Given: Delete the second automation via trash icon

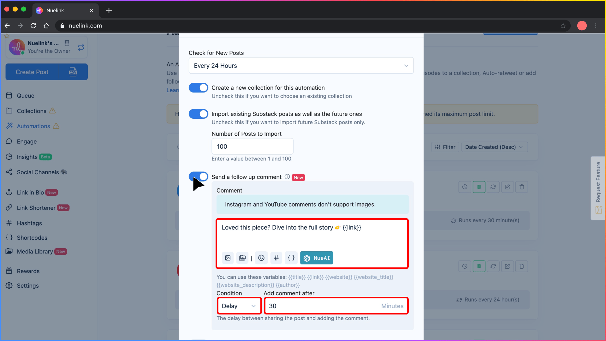Looking at the screenshot, I should (x=522, y=266).
